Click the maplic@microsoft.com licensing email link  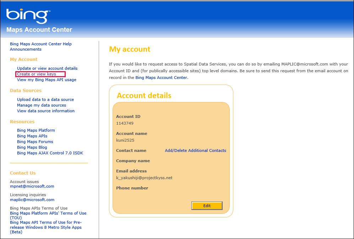tap(32, 200)
